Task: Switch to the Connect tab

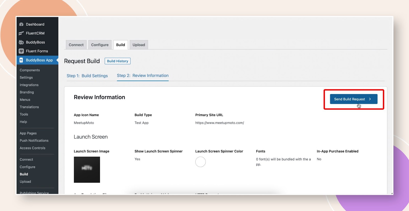Action: [76, 45]
